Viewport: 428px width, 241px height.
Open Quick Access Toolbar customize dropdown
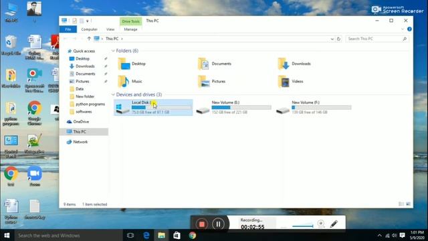click(88, 21)
